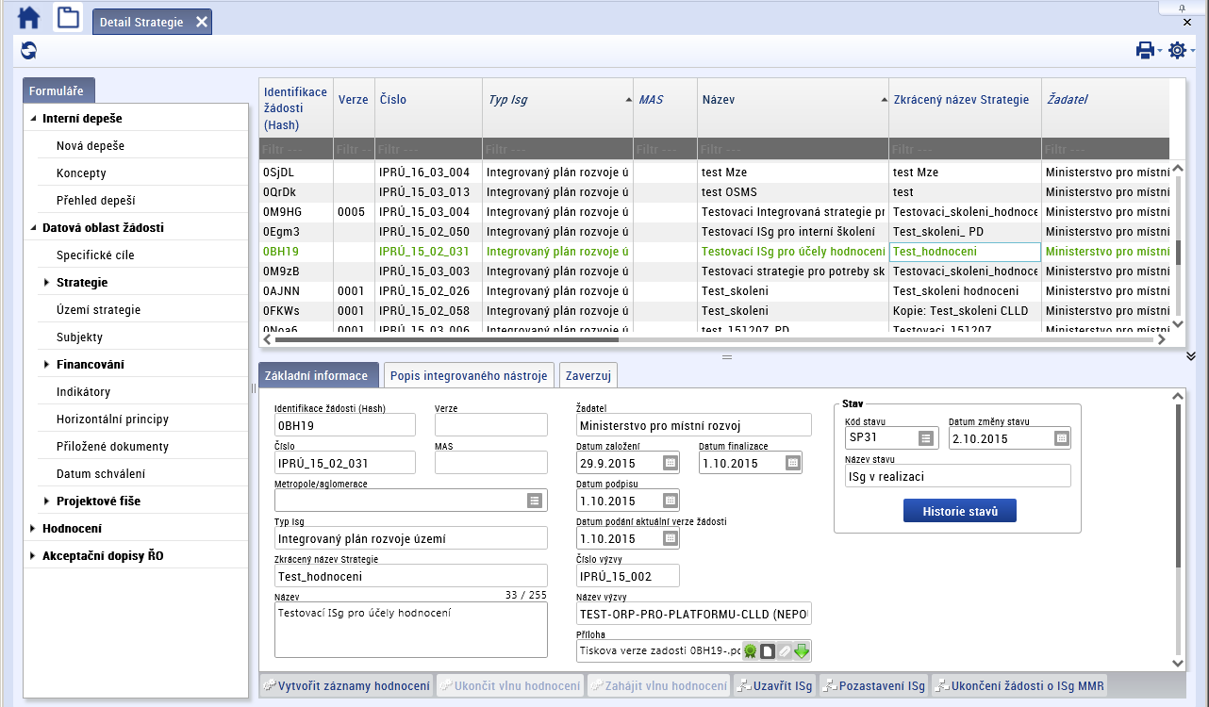Open Přehled depeší in sidebar
Image resolution: width=1209 pixels, height=707 pixels.
click(96, 201)
